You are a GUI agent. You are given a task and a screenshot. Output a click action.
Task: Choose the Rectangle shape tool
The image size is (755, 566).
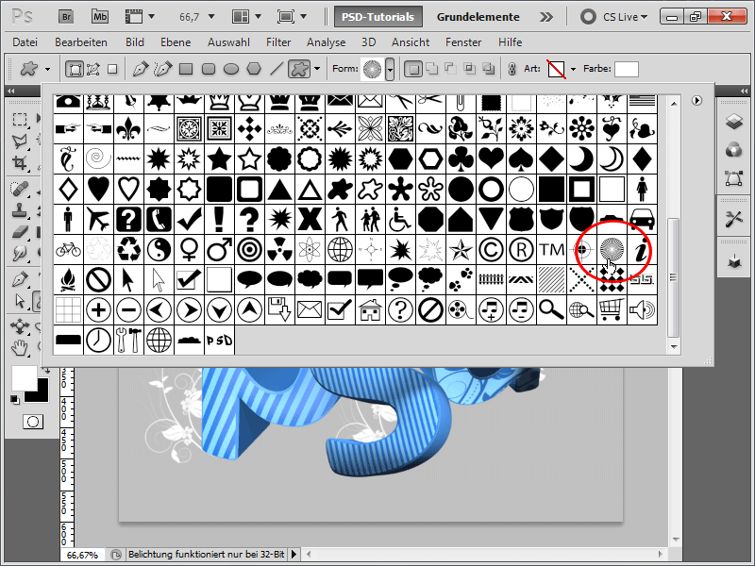click(186, 69)
